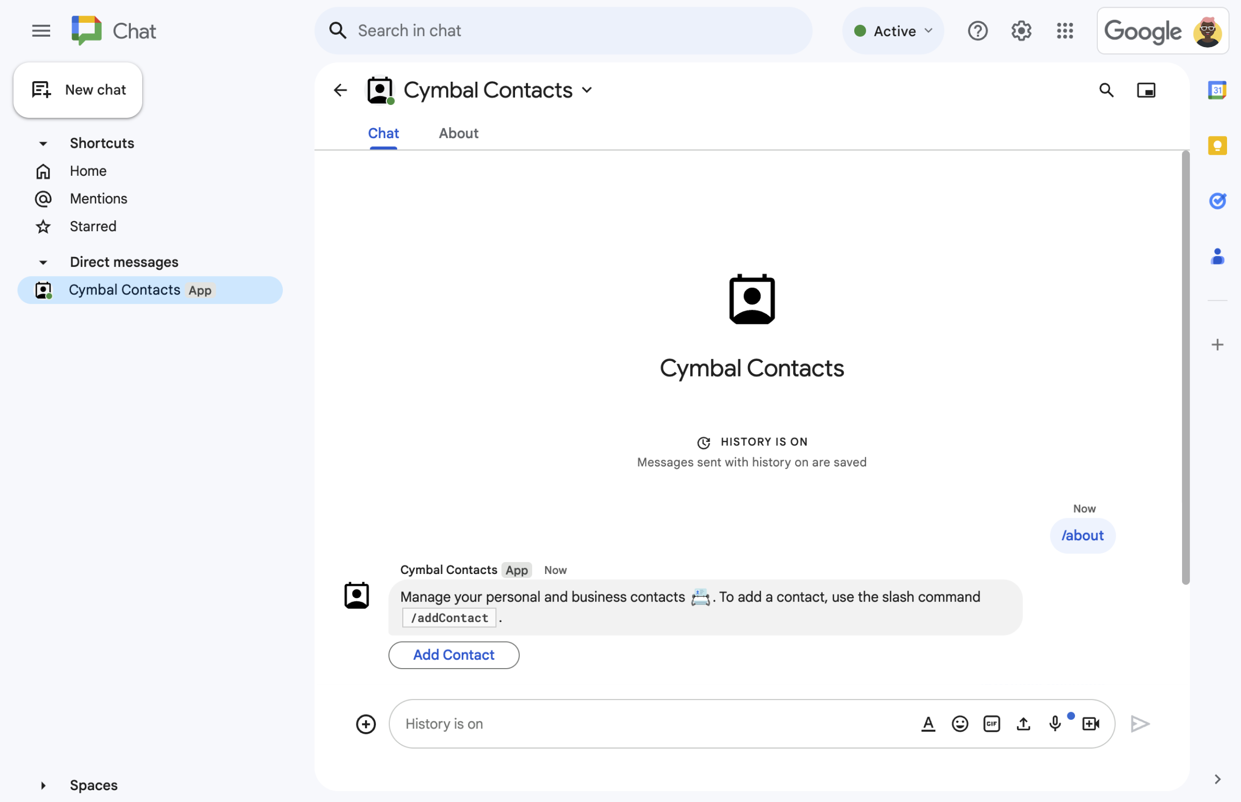Screen dimensions: 1241x802
Task: Click the back arrow icon
Action: [x=339, y=89]
